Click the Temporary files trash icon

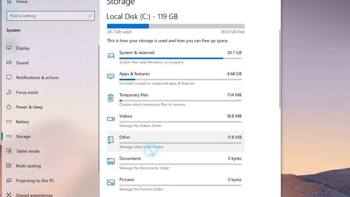point(110,97)
